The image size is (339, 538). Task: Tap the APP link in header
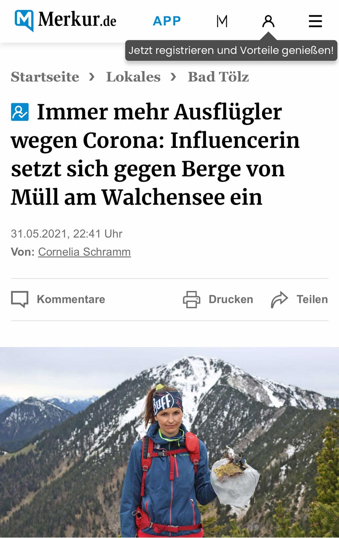pos(167,21)
